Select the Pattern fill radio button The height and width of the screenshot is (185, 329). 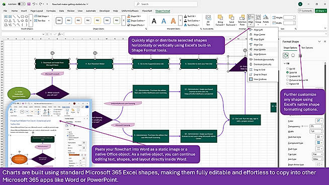(287, 83)
